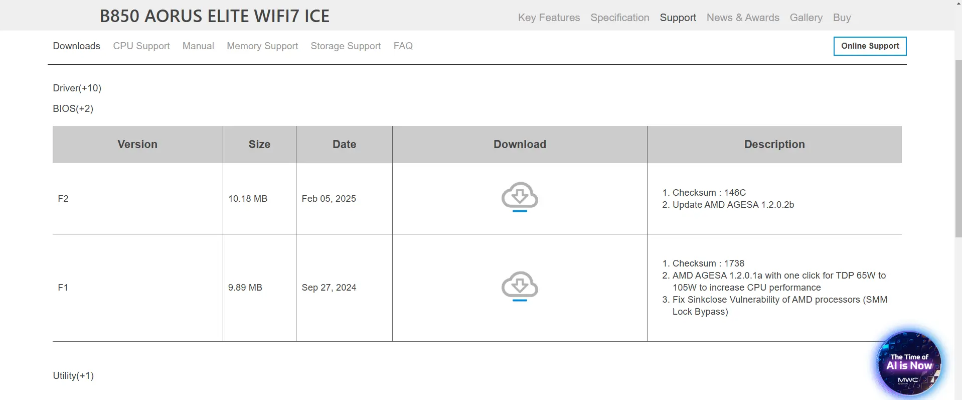This screenshot has height=400, width=962.
Task: Click 'Update AMD AGESA 1.2.0.2b' description
Action: point(733,205)
